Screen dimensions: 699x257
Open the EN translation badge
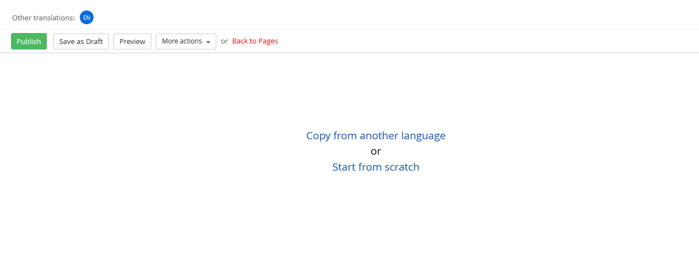86,18
